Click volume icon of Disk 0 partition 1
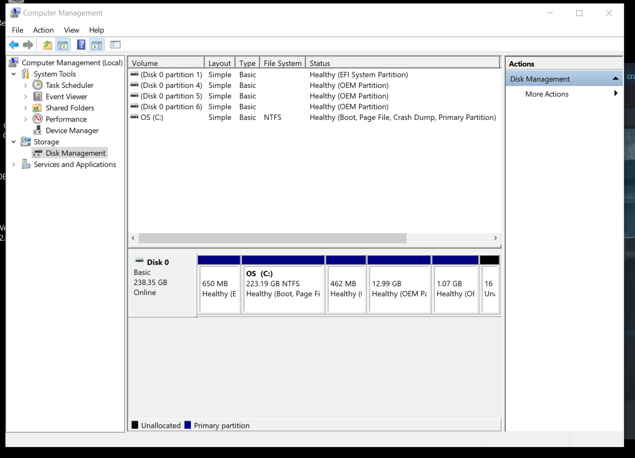 click(x=134, y=74)
